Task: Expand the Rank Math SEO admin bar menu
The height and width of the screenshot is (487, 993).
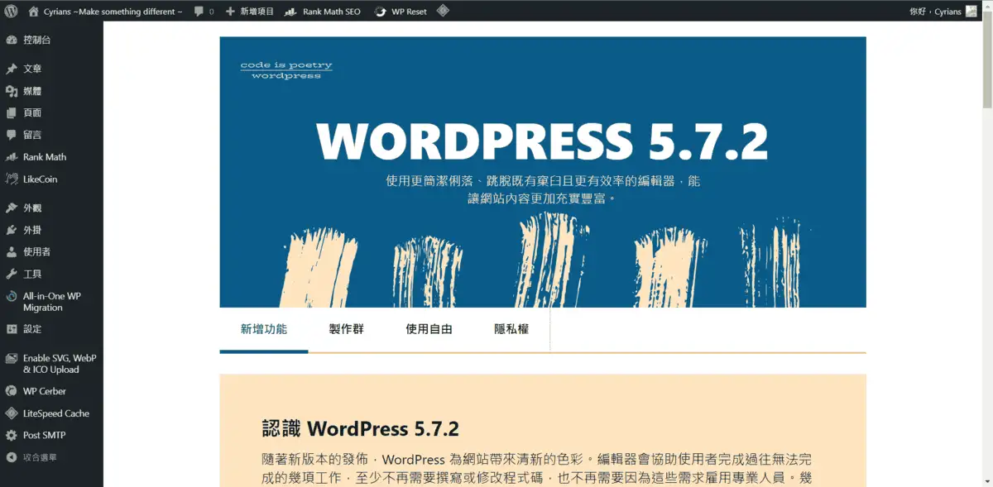Action: click(323, 12)
